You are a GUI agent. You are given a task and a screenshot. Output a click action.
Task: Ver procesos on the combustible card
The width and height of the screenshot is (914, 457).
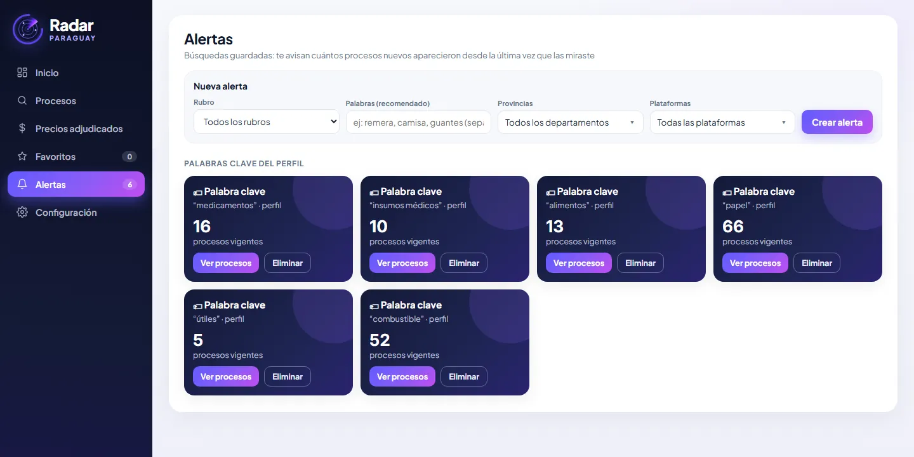point(402,376)
